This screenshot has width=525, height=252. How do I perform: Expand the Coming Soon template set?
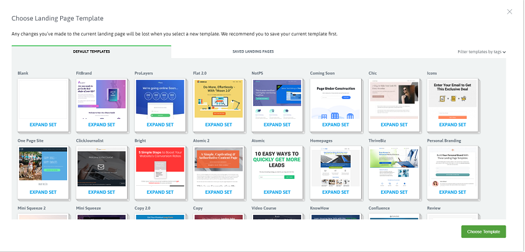pyautogui.click(x=336, y=124)
